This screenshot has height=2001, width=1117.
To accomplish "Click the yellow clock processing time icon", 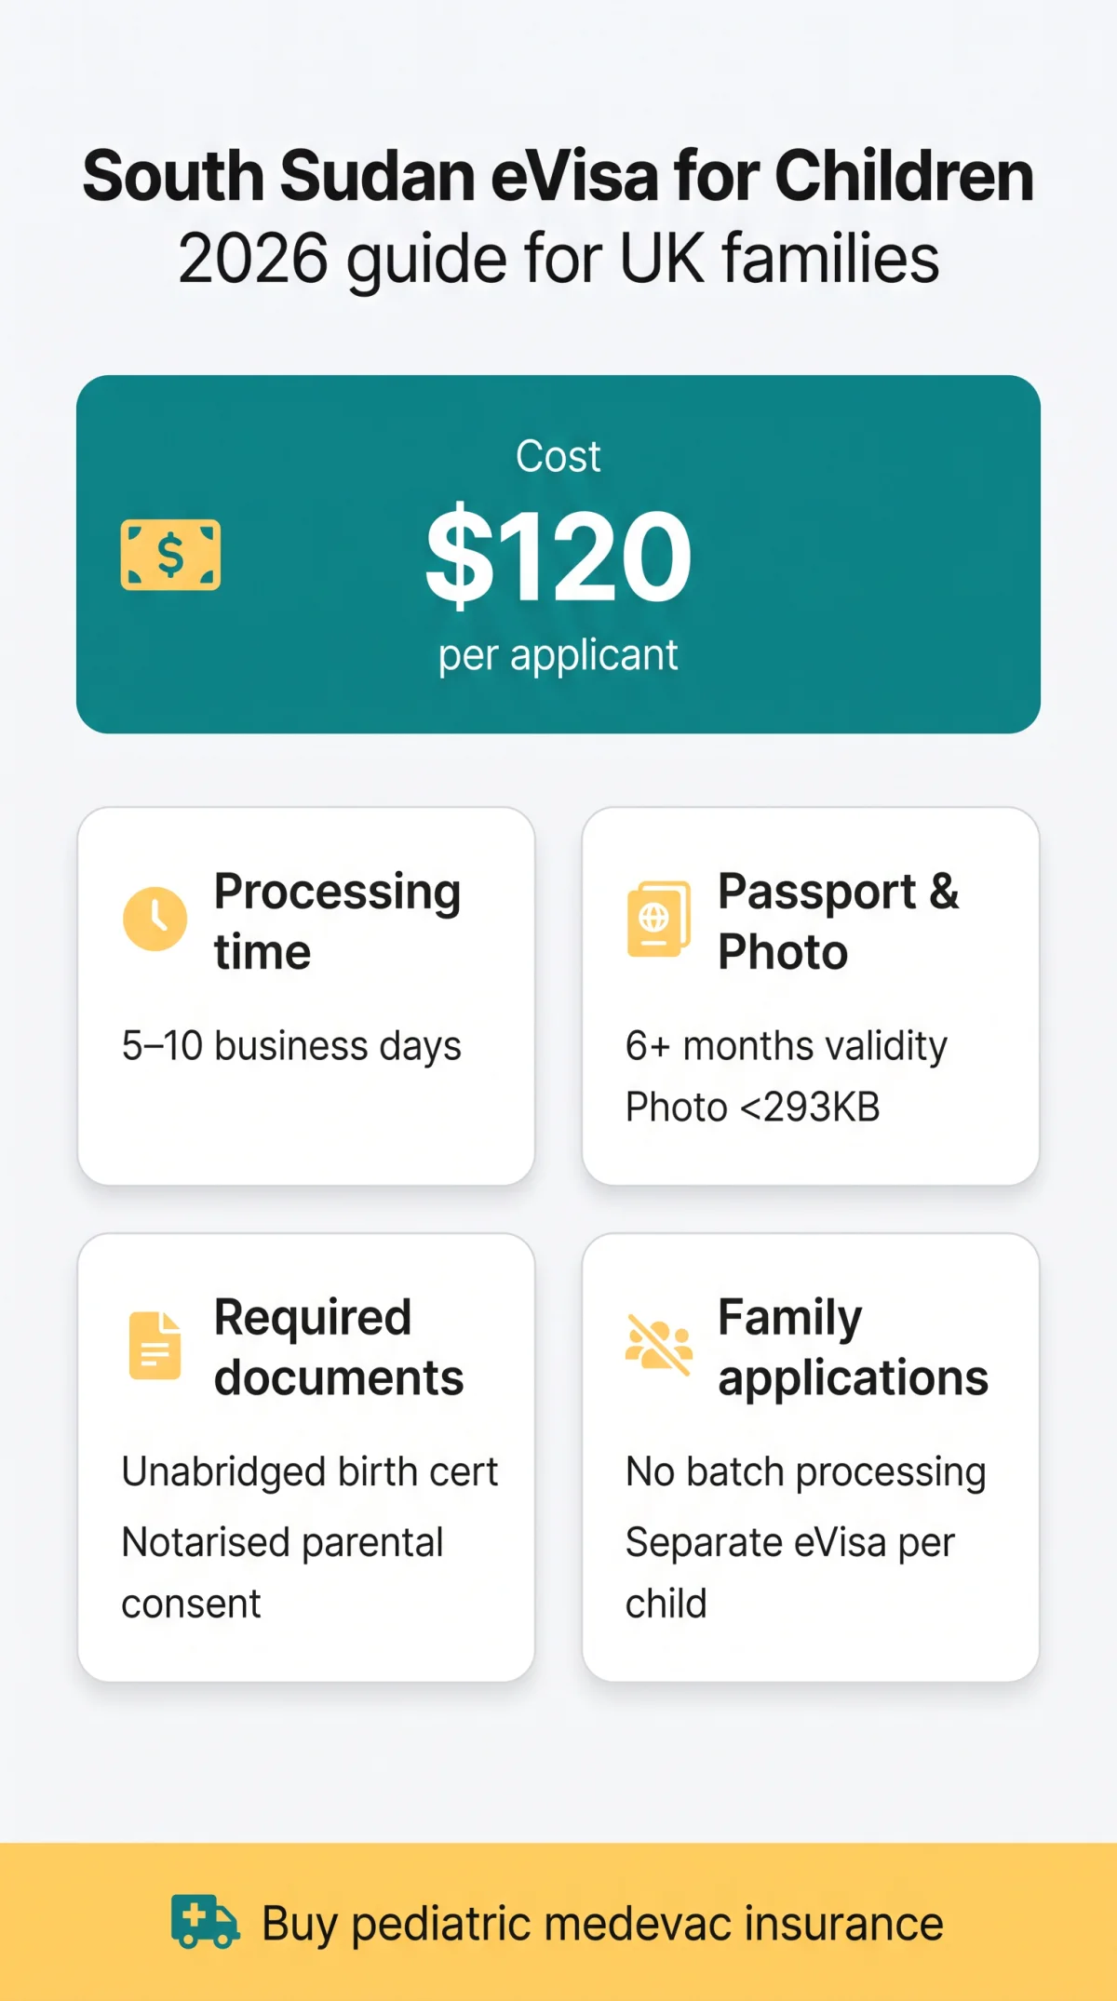I will point(155,919).
